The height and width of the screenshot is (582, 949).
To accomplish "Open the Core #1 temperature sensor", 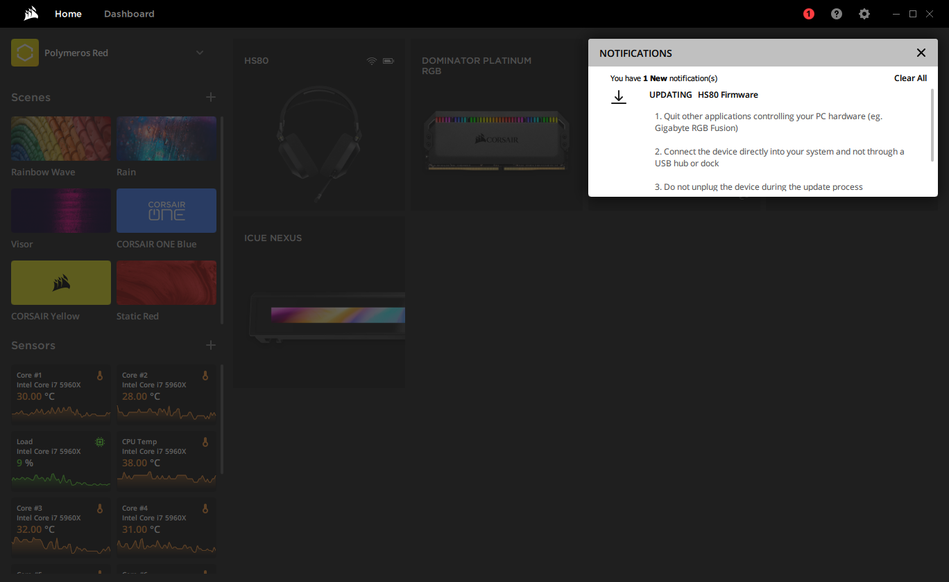I will point(61,394).
